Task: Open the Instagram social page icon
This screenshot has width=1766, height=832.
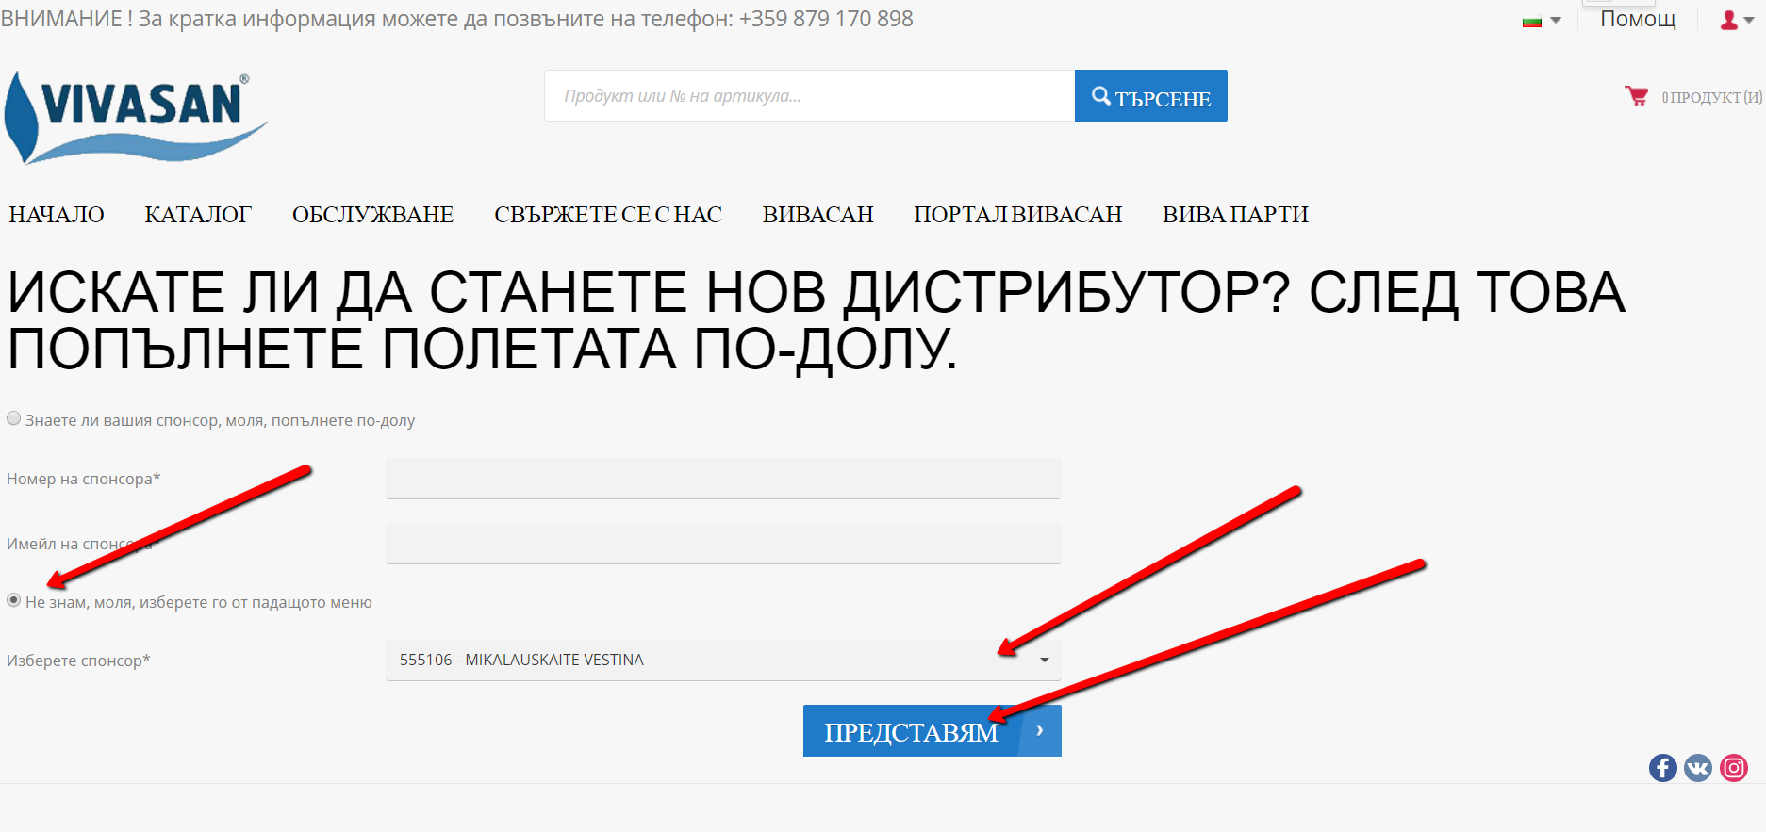Action: [x=1734, y=768]
